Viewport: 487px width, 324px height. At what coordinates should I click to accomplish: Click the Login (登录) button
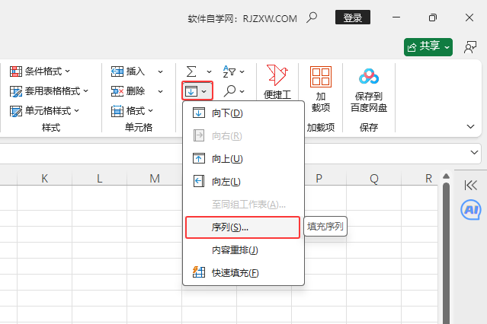[352, 17]
